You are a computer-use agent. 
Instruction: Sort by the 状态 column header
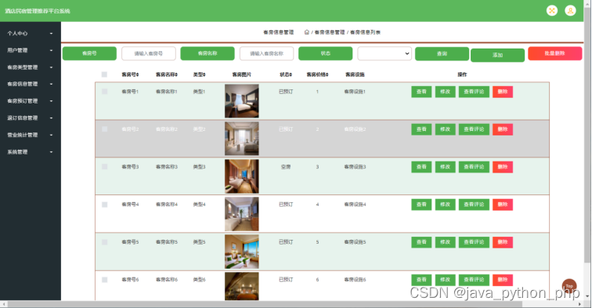click(286, 74)
